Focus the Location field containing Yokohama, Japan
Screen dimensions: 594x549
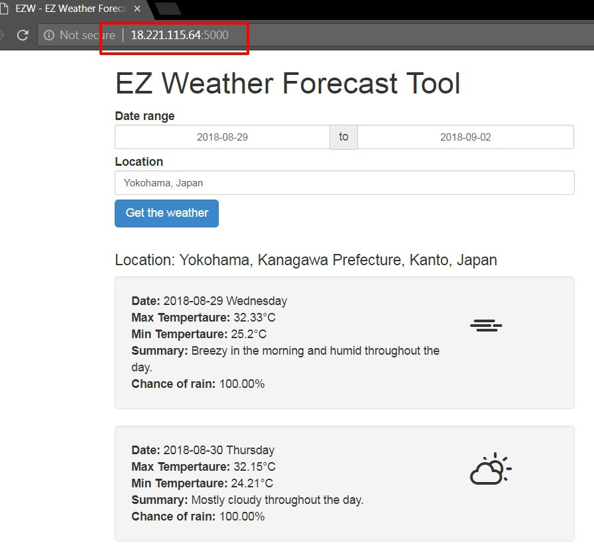coord(344,183)
